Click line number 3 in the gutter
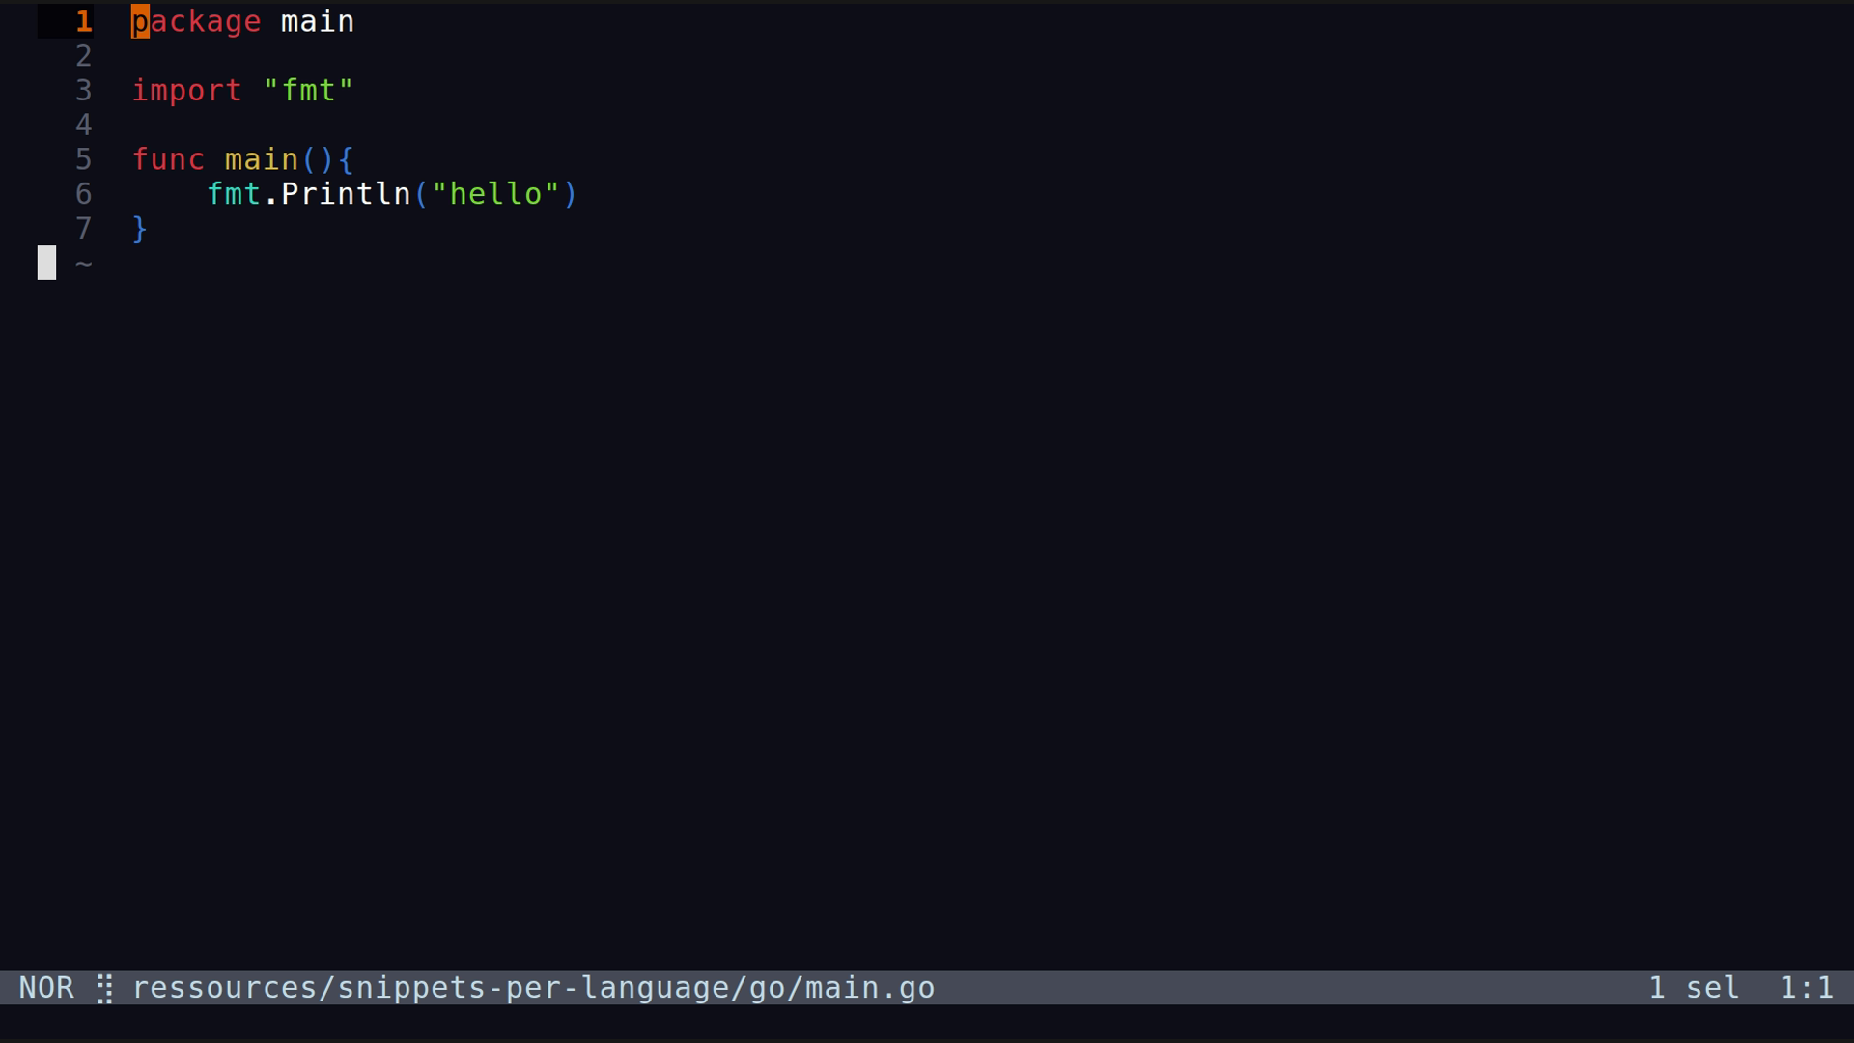The image size is (1854, 1043). (84, 91)
